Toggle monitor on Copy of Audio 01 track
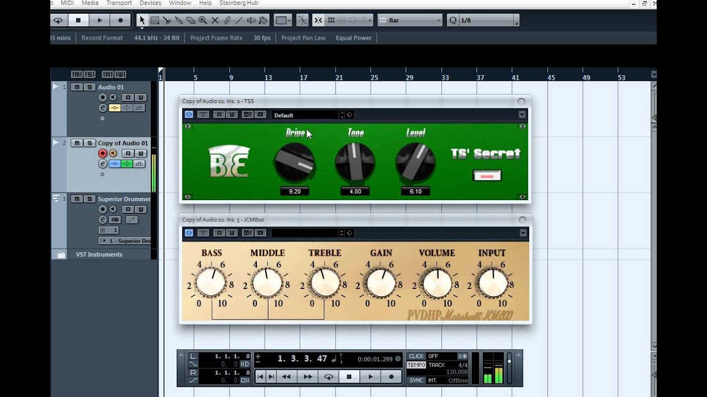 (x=113, y=153)
